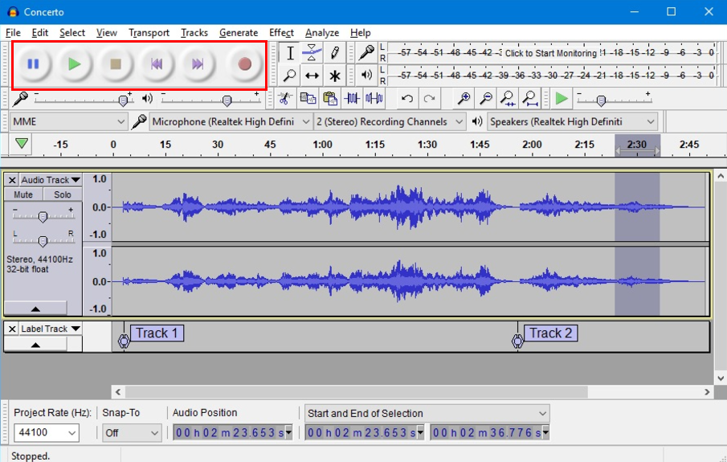
Task: Close the Audio Track with its X button
Action: point(12,180)
